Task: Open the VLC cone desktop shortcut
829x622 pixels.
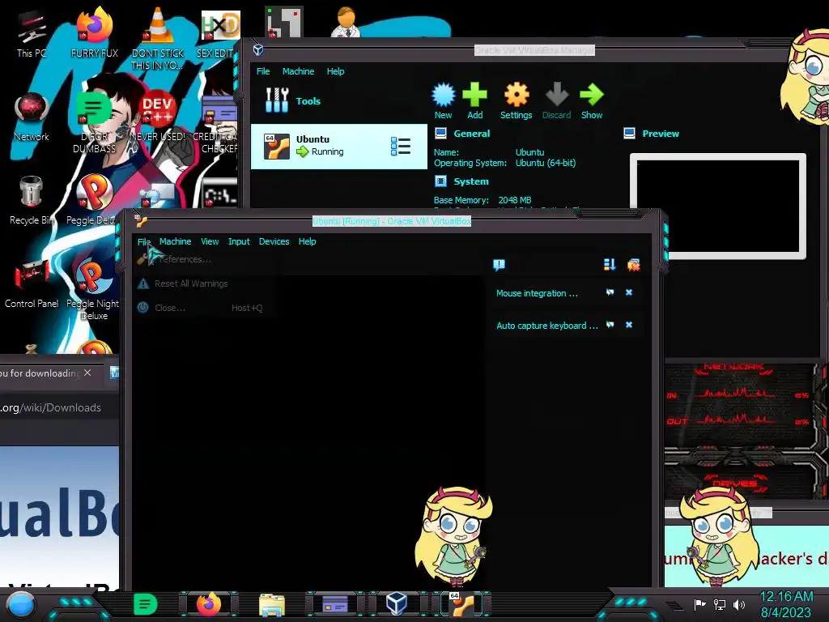Action: tap(157, 38)
